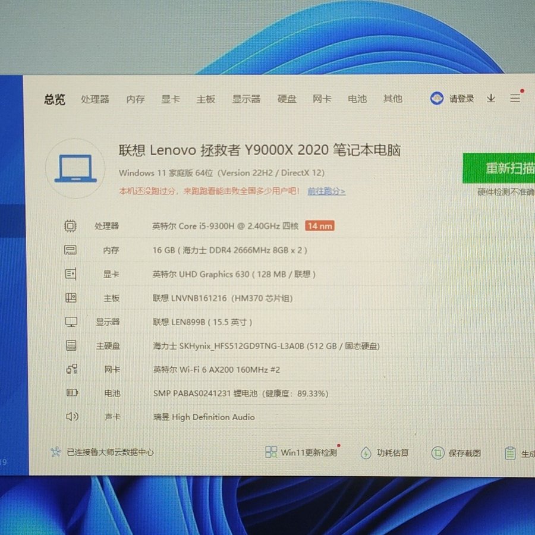
Task: Click the clipboard report icon
Action: tap(510, 454)
